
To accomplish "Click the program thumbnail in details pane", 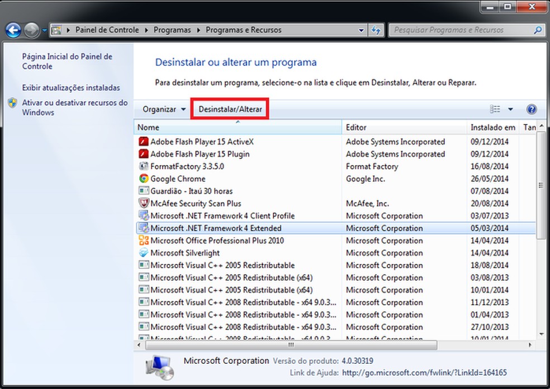I will [x=160, y=367].
